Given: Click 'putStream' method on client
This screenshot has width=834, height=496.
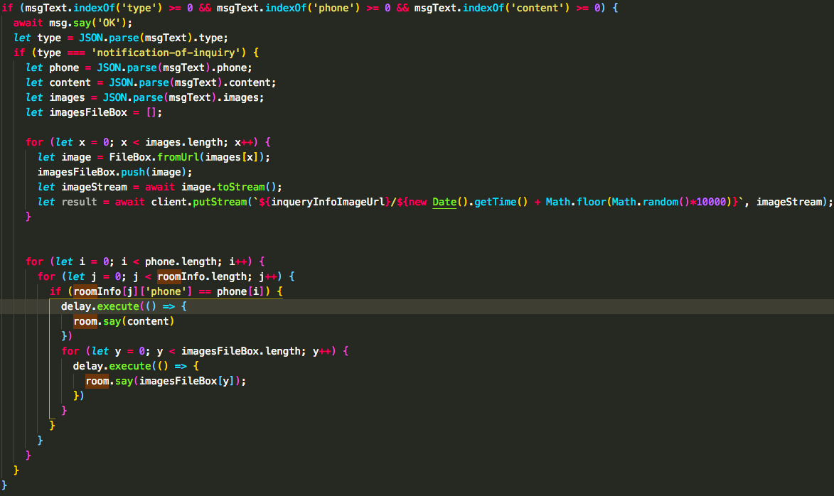Looking at the screenshot, I should (x=220, y=202).
